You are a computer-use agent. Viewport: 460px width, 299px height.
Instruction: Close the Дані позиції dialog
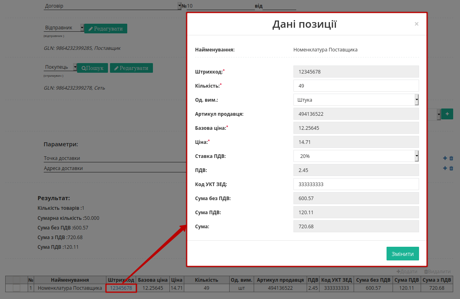click(416, 24)
